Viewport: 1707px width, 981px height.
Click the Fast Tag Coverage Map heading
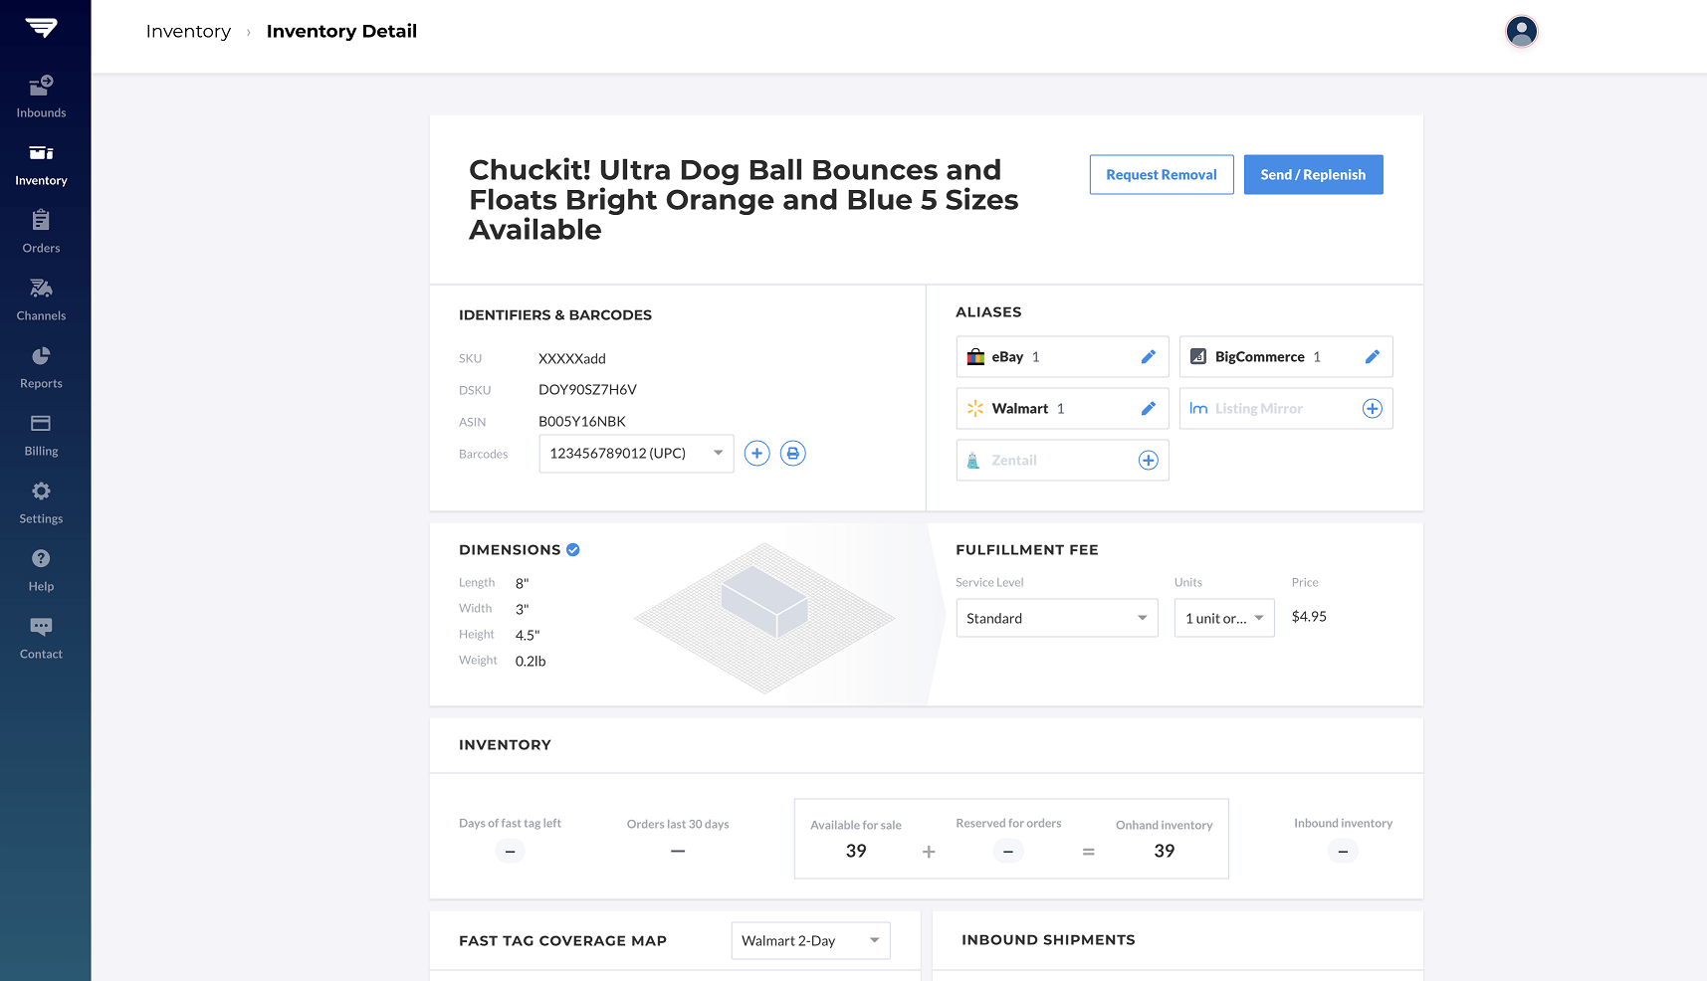[x=562, y=940]
